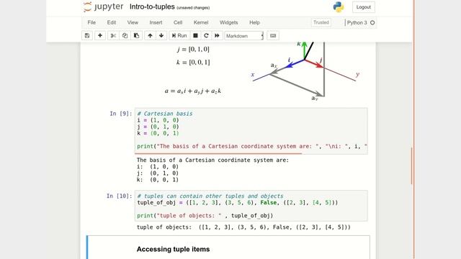Click the 3D basis vector diagram
The height and width of the screenshot is (259, 461).
click(305, 71)
